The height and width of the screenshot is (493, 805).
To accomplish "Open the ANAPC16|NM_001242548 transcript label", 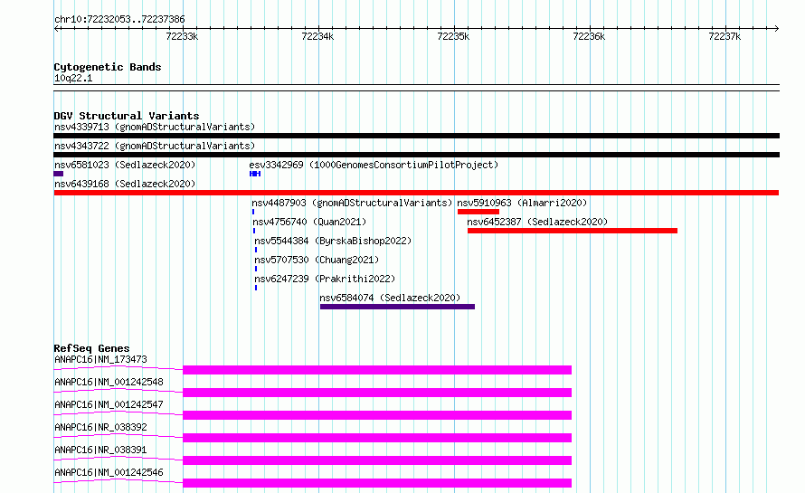I will (109, 382).
